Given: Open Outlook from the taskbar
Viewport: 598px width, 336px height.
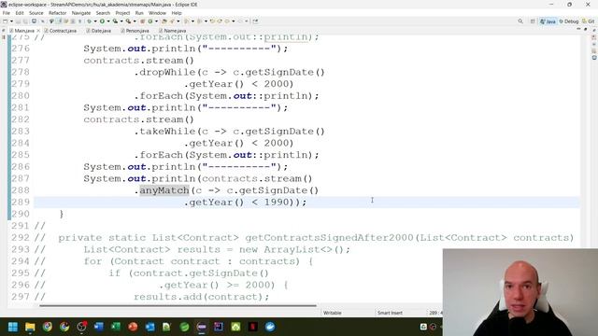Looking at the screenshot, I should pyautogui.click(x=149, y=327).
